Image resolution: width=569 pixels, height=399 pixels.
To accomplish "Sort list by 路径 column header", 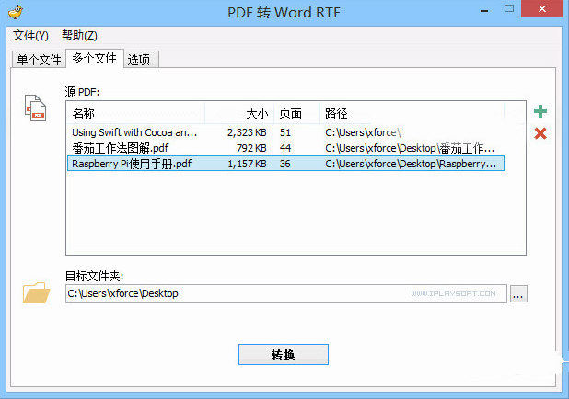I will click(412, 113).
